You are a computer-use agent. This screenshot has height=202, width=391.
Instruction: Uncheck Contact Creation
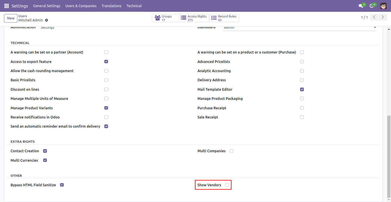pyautogui.click(x=45, y=151)
